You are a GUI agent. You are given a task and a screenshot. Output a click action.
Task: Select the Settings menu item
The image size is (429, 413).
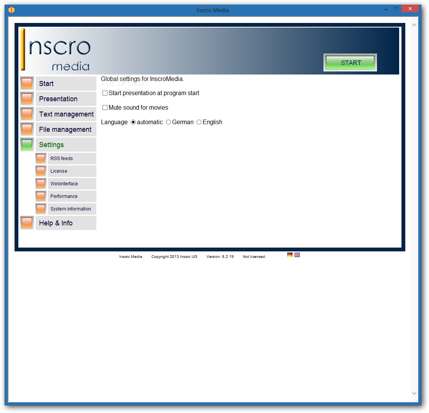[x=66, y=144]
